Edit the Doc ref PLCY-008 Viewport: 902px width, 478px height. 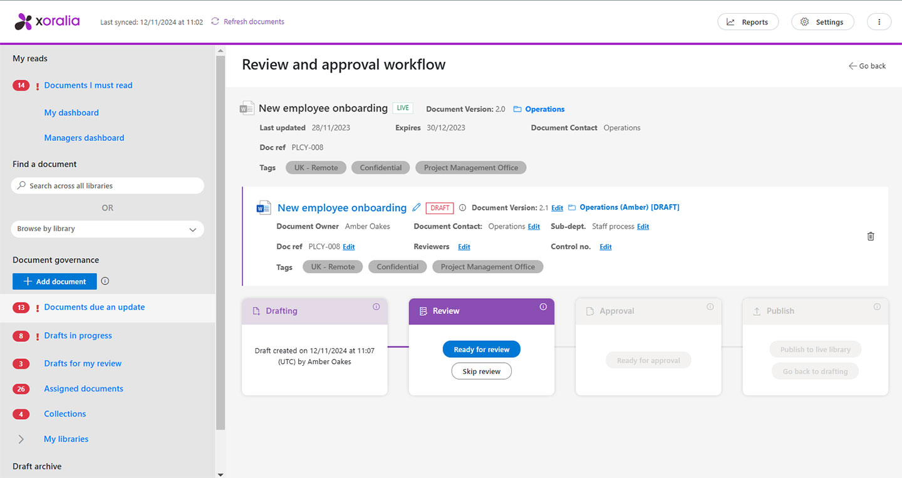click(349, 247)
